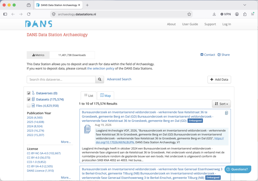Viewport: 258px width, 181px height.
Task: Close the DANS Data Station Archaeology tab
Action: (79, 5)
